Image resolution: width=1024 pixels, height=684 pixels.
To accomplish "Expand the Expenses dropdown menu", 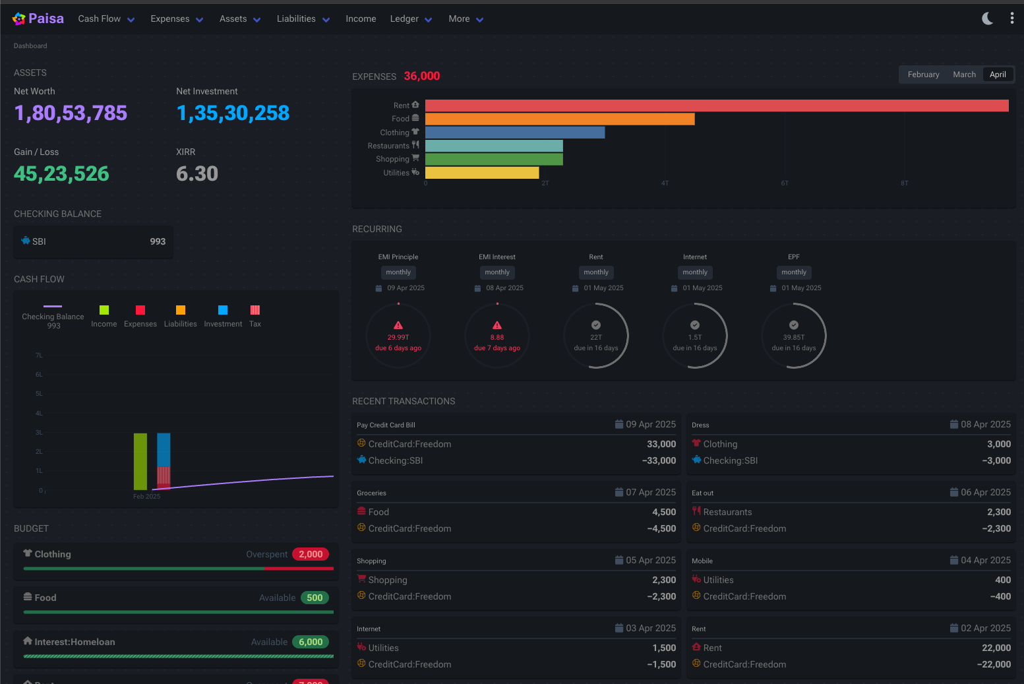I will 177,19.
